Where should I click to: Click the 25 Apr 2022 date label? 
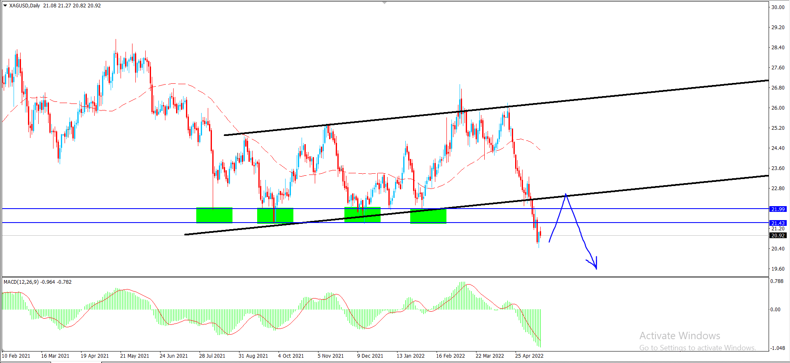(529, 356)
